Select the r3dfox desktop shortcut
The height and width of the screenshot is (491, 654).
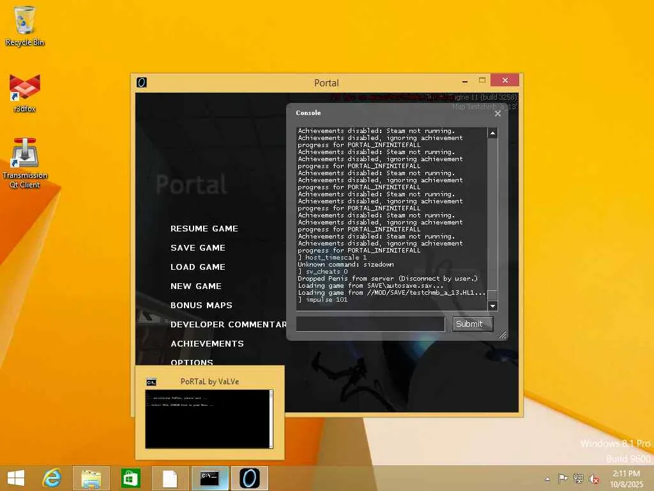click(x=25, y=93)
